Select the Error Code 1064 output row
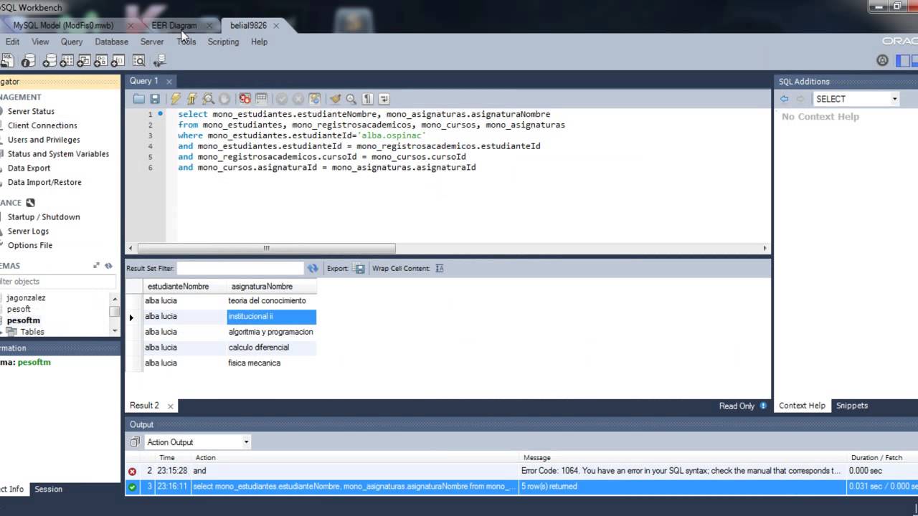Image resolution: width=918 pixels, height=516 pixels. [521, 471]
